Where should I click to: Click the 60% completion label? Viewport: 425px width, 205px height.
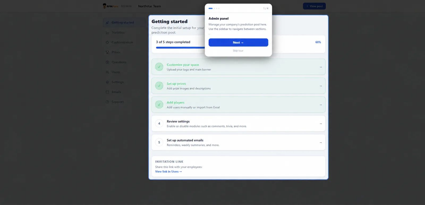tap(318, 42)
